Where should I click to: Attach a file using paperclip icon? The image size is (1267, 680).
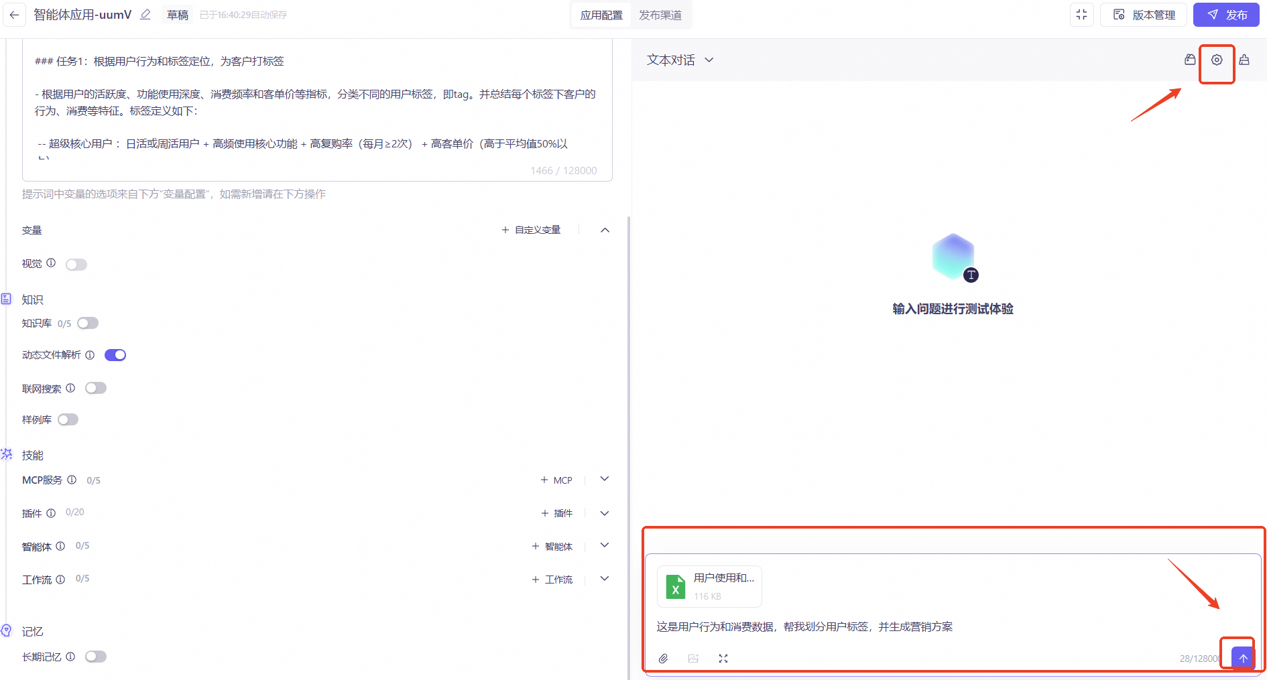click(663, 659)
